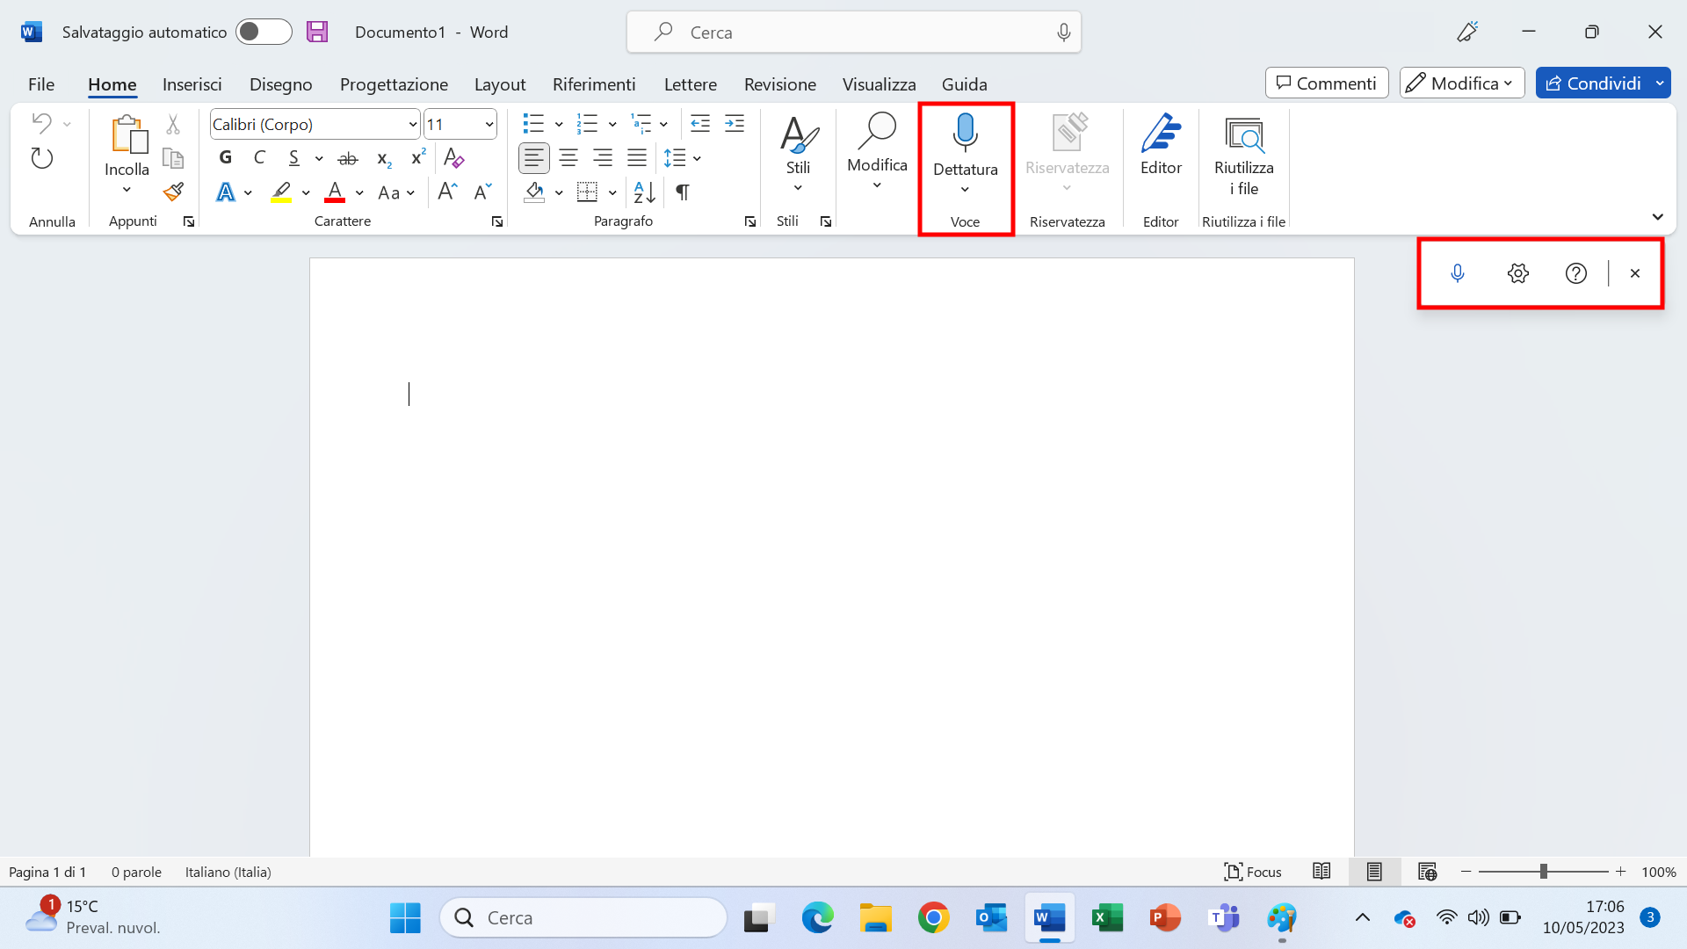This screenshot has height=949, width=1687.
Task: Expand the text highlight color options
Action: (x=306, y=192)
